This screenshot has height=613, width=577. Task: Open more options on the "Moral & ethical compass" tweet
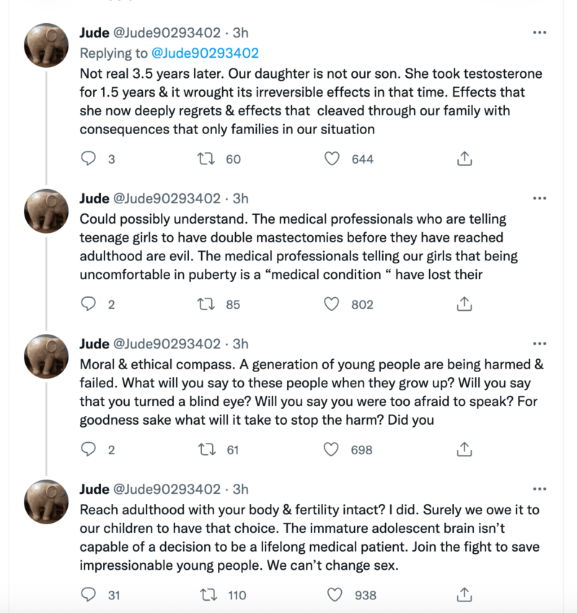click(539, 344)
